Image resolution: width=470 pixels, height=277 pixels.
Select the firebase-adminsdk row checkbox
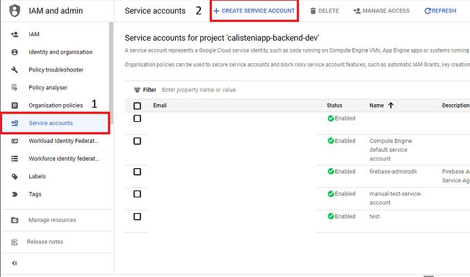pyautogui.click(x=138, y=172)
